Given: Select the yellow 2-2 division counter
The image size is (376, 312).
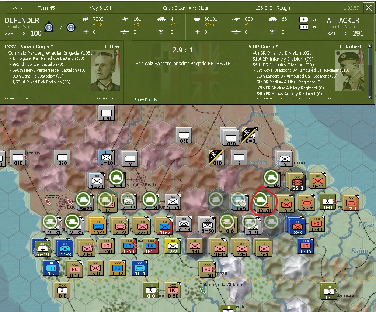Looking at the screenshot, I should (173, 246).
